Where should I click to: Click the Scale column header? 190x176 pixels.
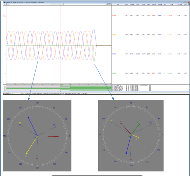pos(172,4)
